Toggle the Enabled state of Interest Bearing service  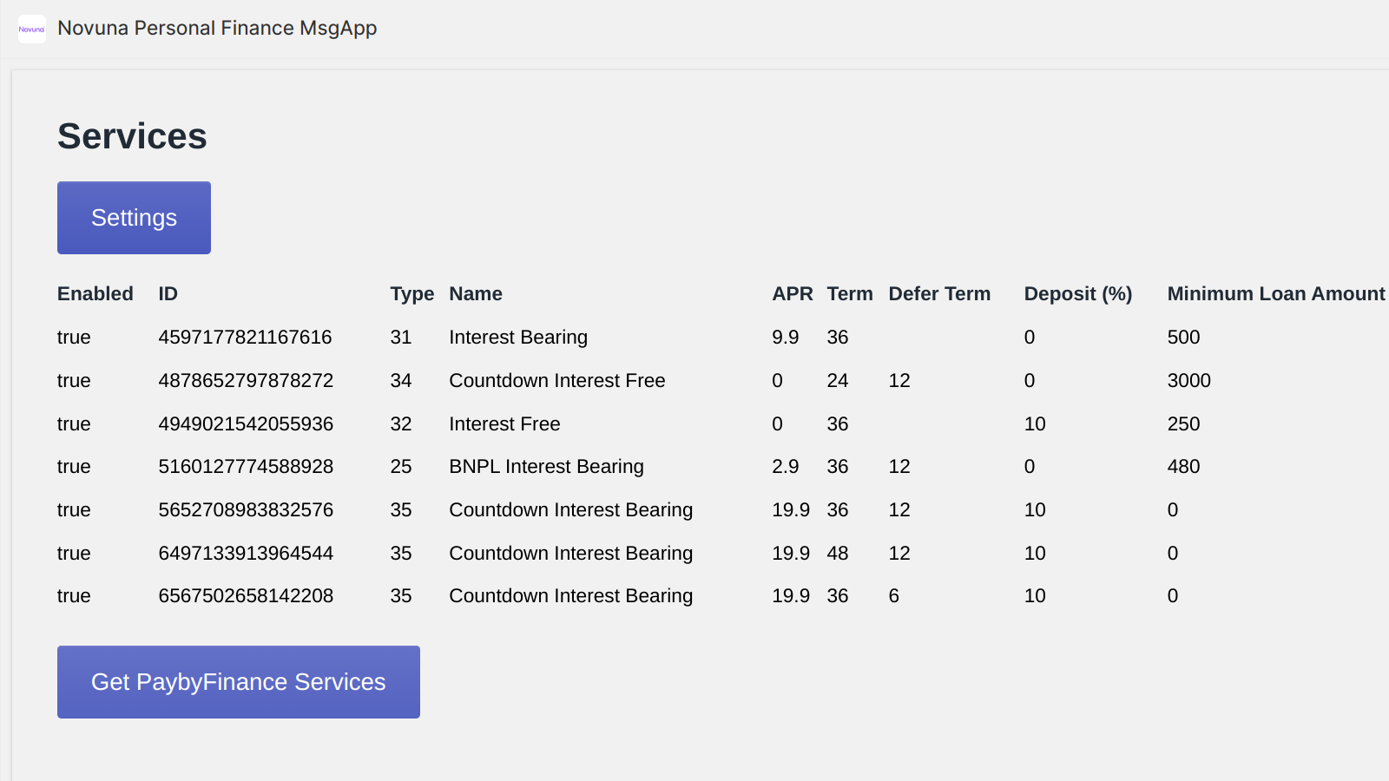pos(74,337)
